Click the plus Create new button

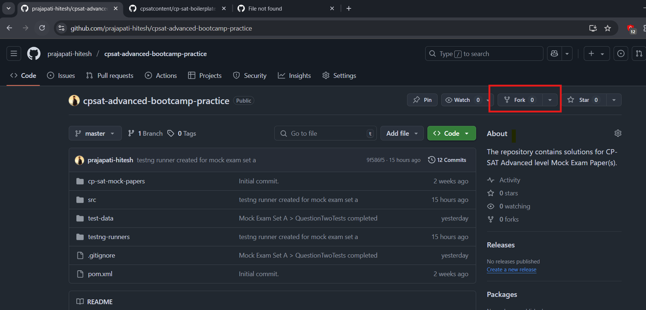[597, 54]
